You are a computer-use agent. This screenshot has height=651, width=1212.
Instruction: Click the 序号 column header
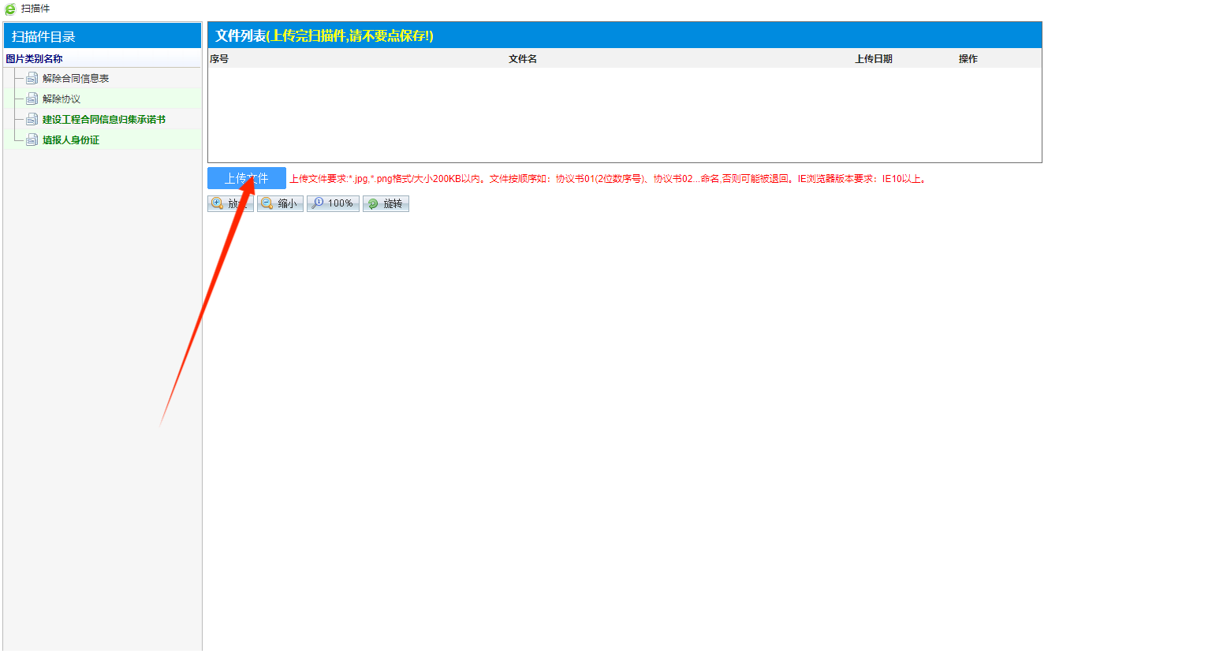click(x=219, y=59)
